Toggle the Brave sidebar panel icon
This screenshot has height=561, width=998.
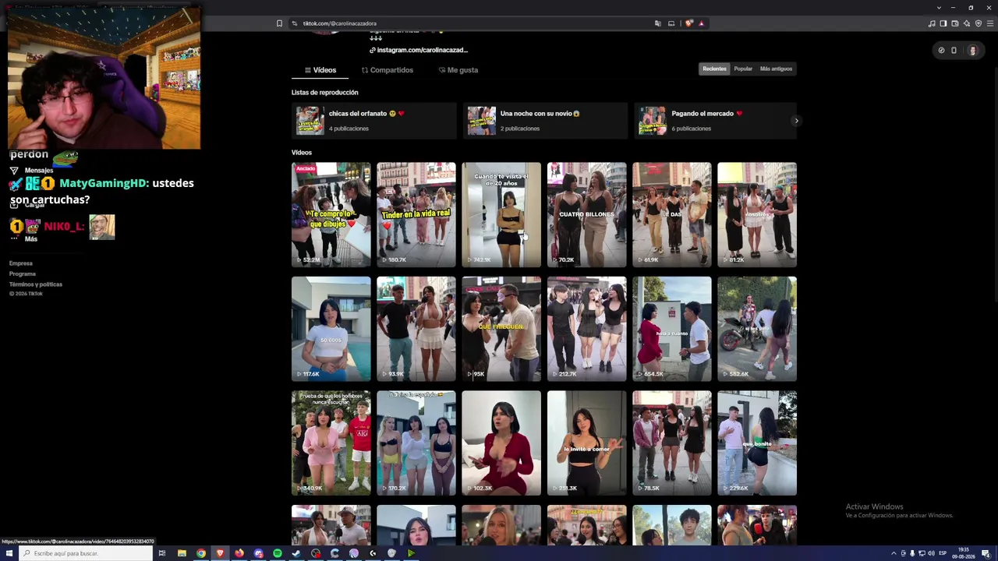pyautogui.click(x=943, y=23)
